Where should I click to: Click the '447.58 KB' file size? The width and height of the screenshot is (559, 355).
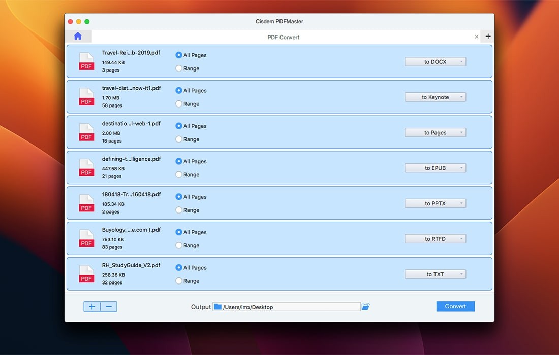(113, 168)
